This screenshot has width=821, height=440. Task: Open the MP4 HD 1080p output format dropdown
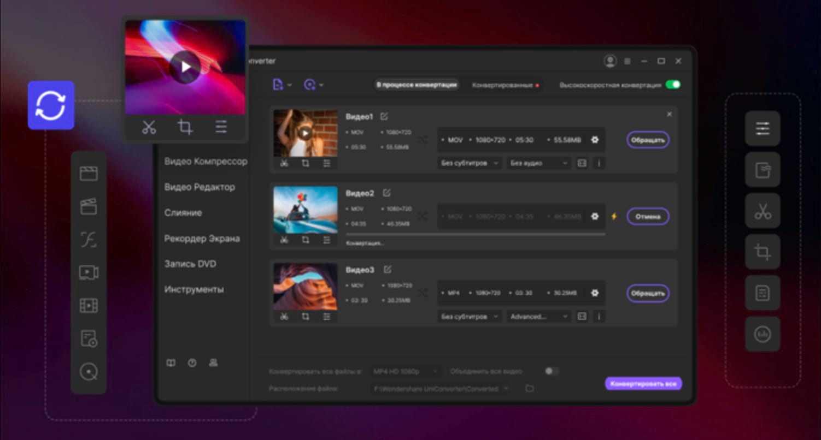click(404, 371)
